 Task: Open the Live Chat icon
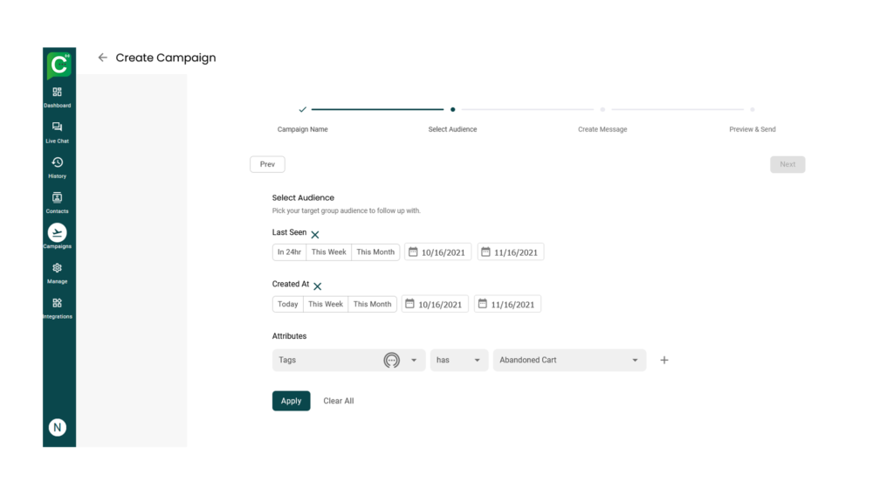pyautogui.click(x=58, y=127)
